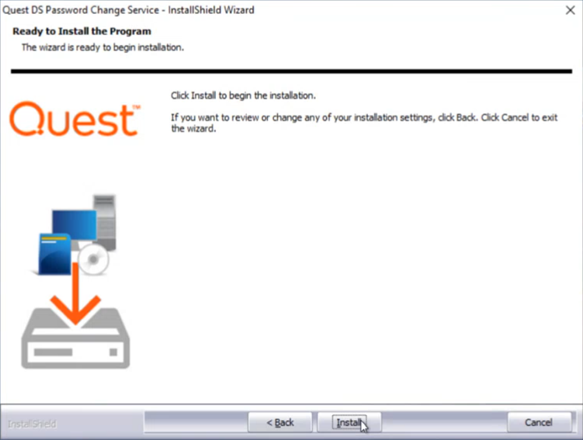Click the orange download arrow graphic
This screenshot has width=583, height=440.
[75, 293]
